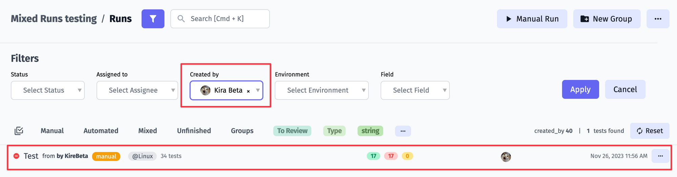Switch to the Automated tab
The image size is (677, 177).
101,131
